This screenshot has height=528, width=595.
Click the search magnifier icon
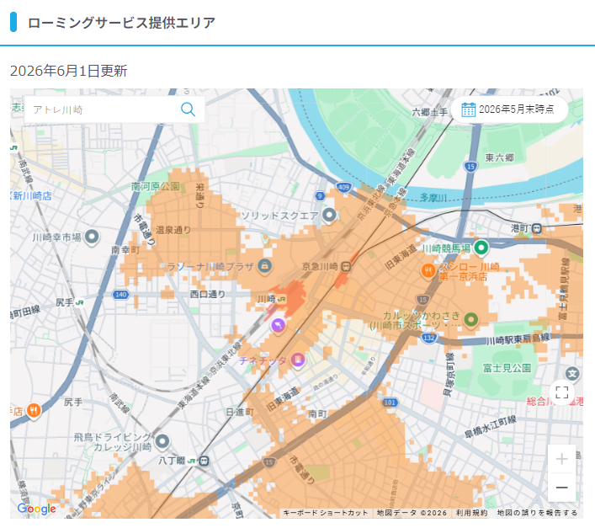(188, 109)
